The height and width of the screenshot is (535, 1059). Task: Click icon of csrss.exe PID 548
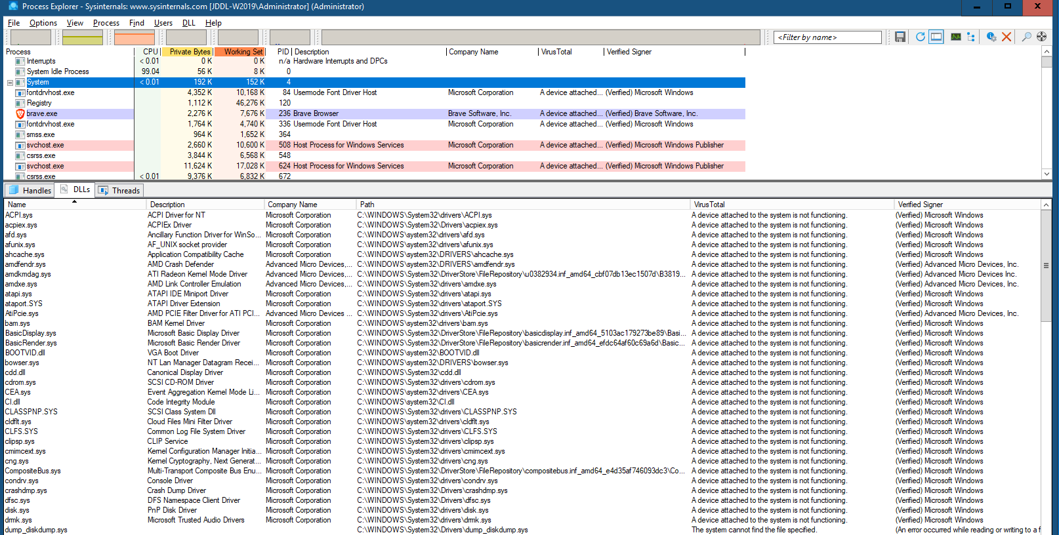tap(20, 155)
